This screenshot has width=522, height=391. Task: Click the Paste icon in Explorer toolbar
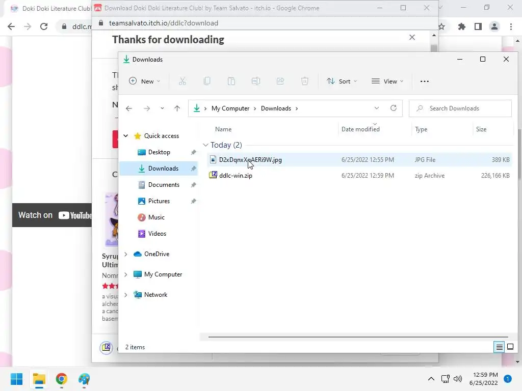point(231,81)
